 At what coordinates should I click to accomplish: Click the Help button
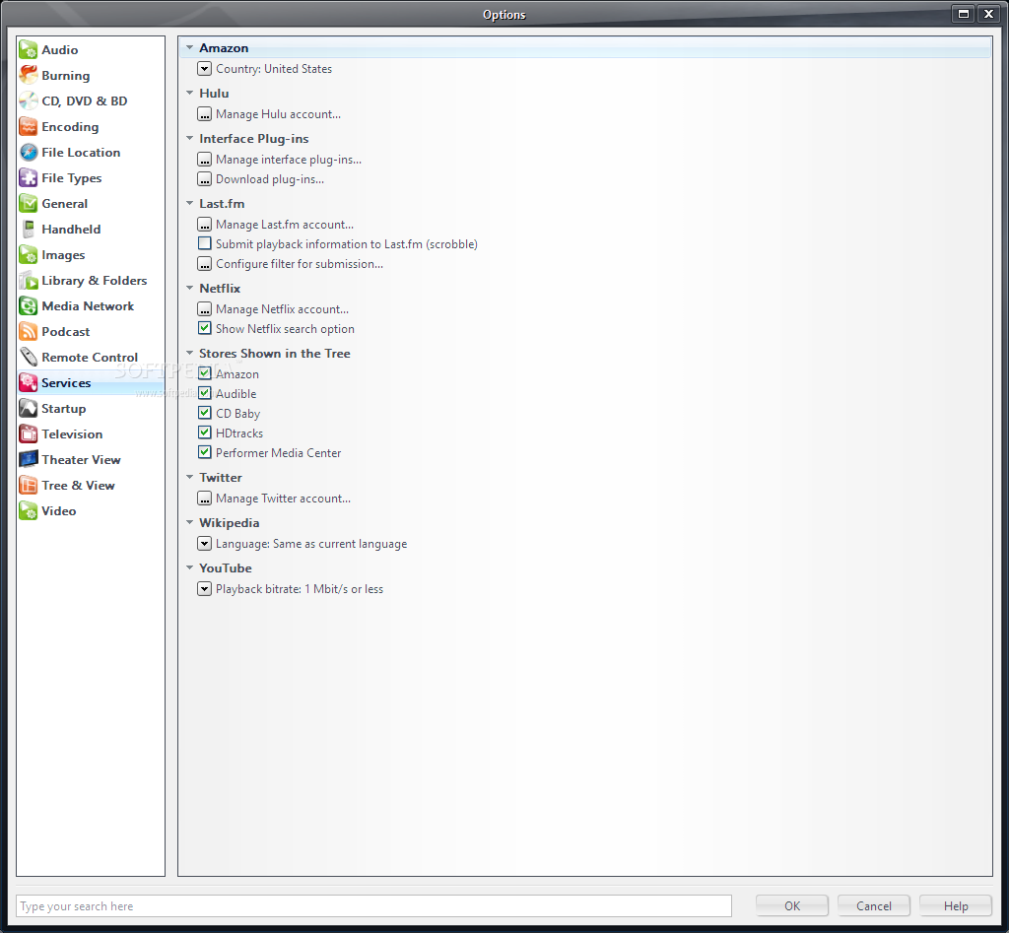(956, 906)
